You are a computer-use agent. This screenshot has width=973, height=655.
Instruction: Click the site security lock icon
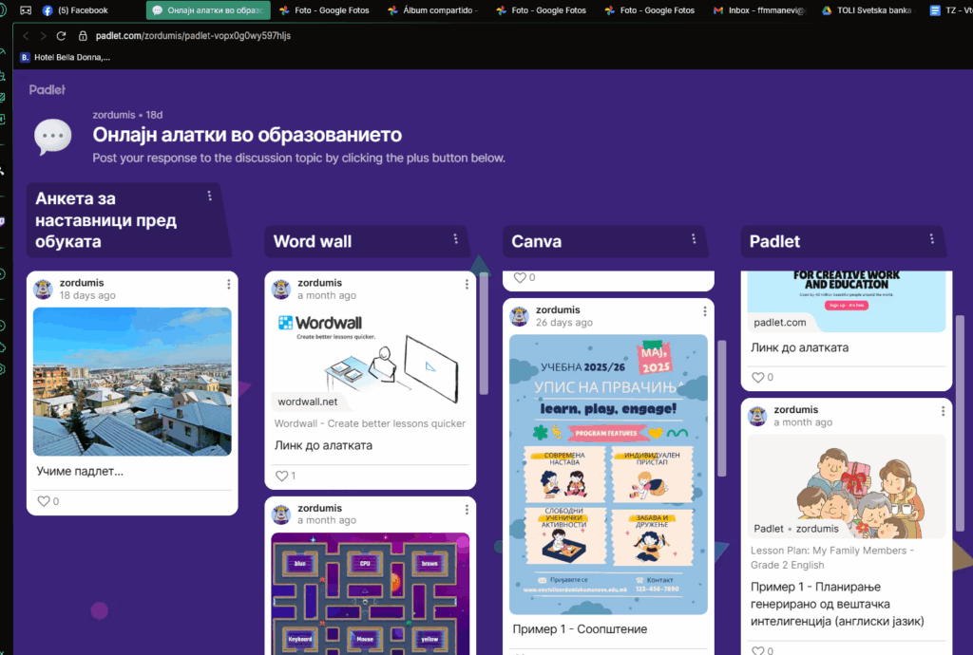83,36
